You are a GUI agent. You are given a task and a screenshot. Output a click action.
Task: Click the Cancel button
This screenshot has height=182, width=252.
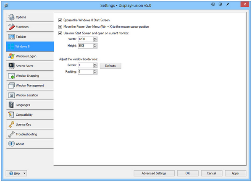pos(212,173)
